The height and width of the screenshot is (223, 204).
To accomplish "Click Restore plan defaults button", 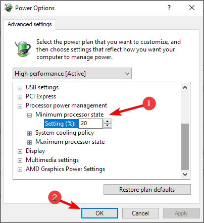I will 147,190.
